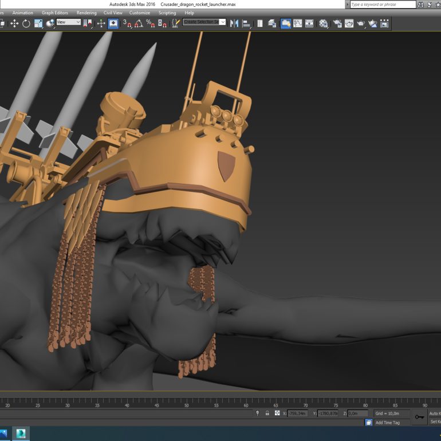Toggle Isolate Selection light bulb icon
This screenshot has height=441, width=441.
pos(257,413)
